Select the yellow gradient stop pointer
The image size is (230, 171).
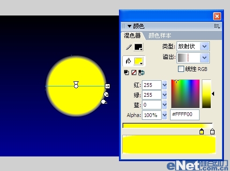pos(202,132)
